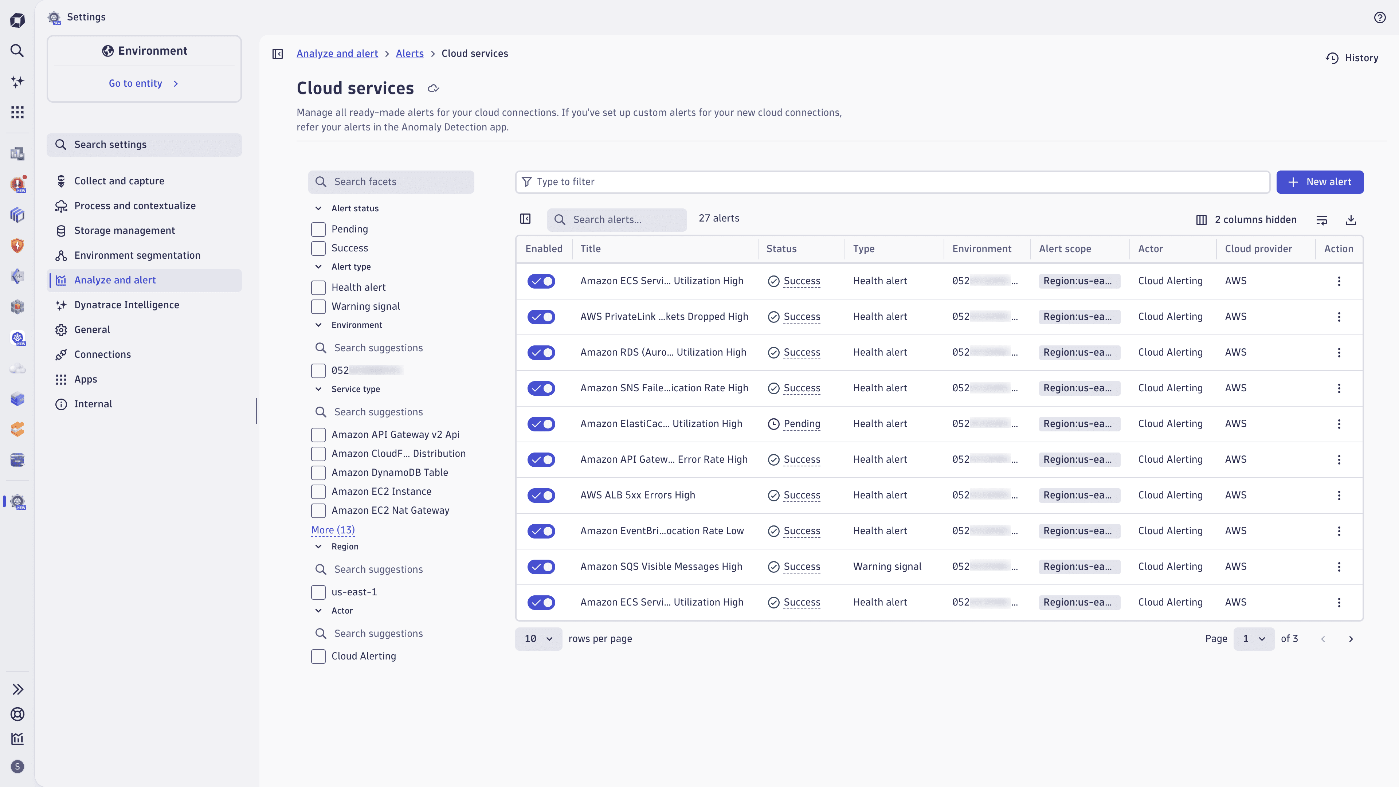Click the line wrap settings icon
Screen dimensions: 1399x787
point(1321,220)
